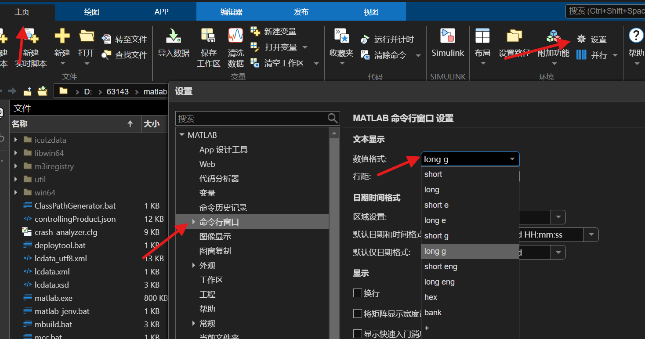Click the top search box (Ctrl+Shift+Space)
The width and height of the screenshot is (645, 339).
605,11
